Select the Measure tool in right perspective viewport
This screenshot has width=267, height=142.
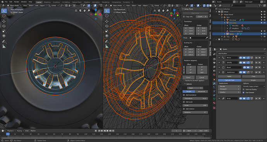pos(107,46)
